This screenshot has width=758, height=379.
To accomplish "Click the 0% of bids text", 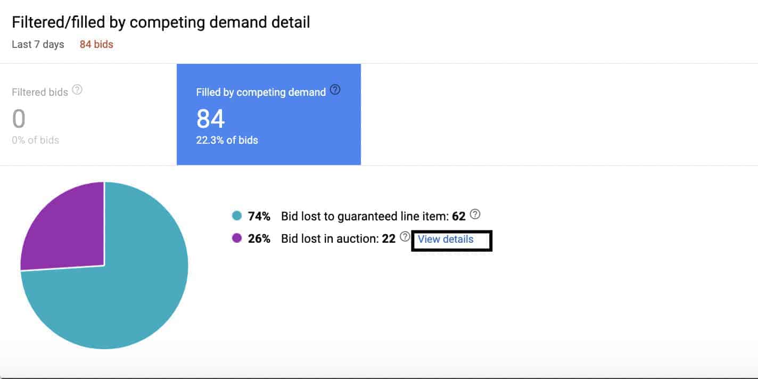I will [35, 141].
